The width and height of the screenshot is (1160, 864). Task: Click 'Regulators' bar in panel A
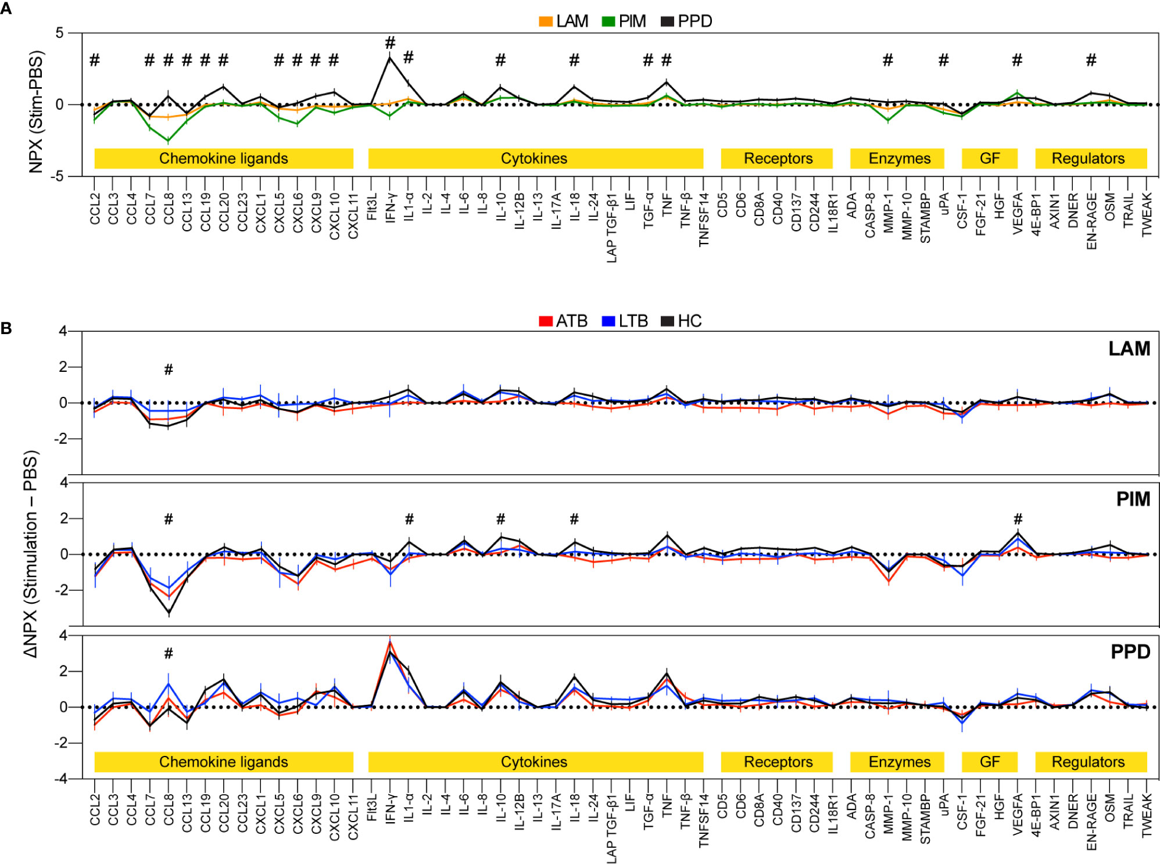(x=1091, y=159)
